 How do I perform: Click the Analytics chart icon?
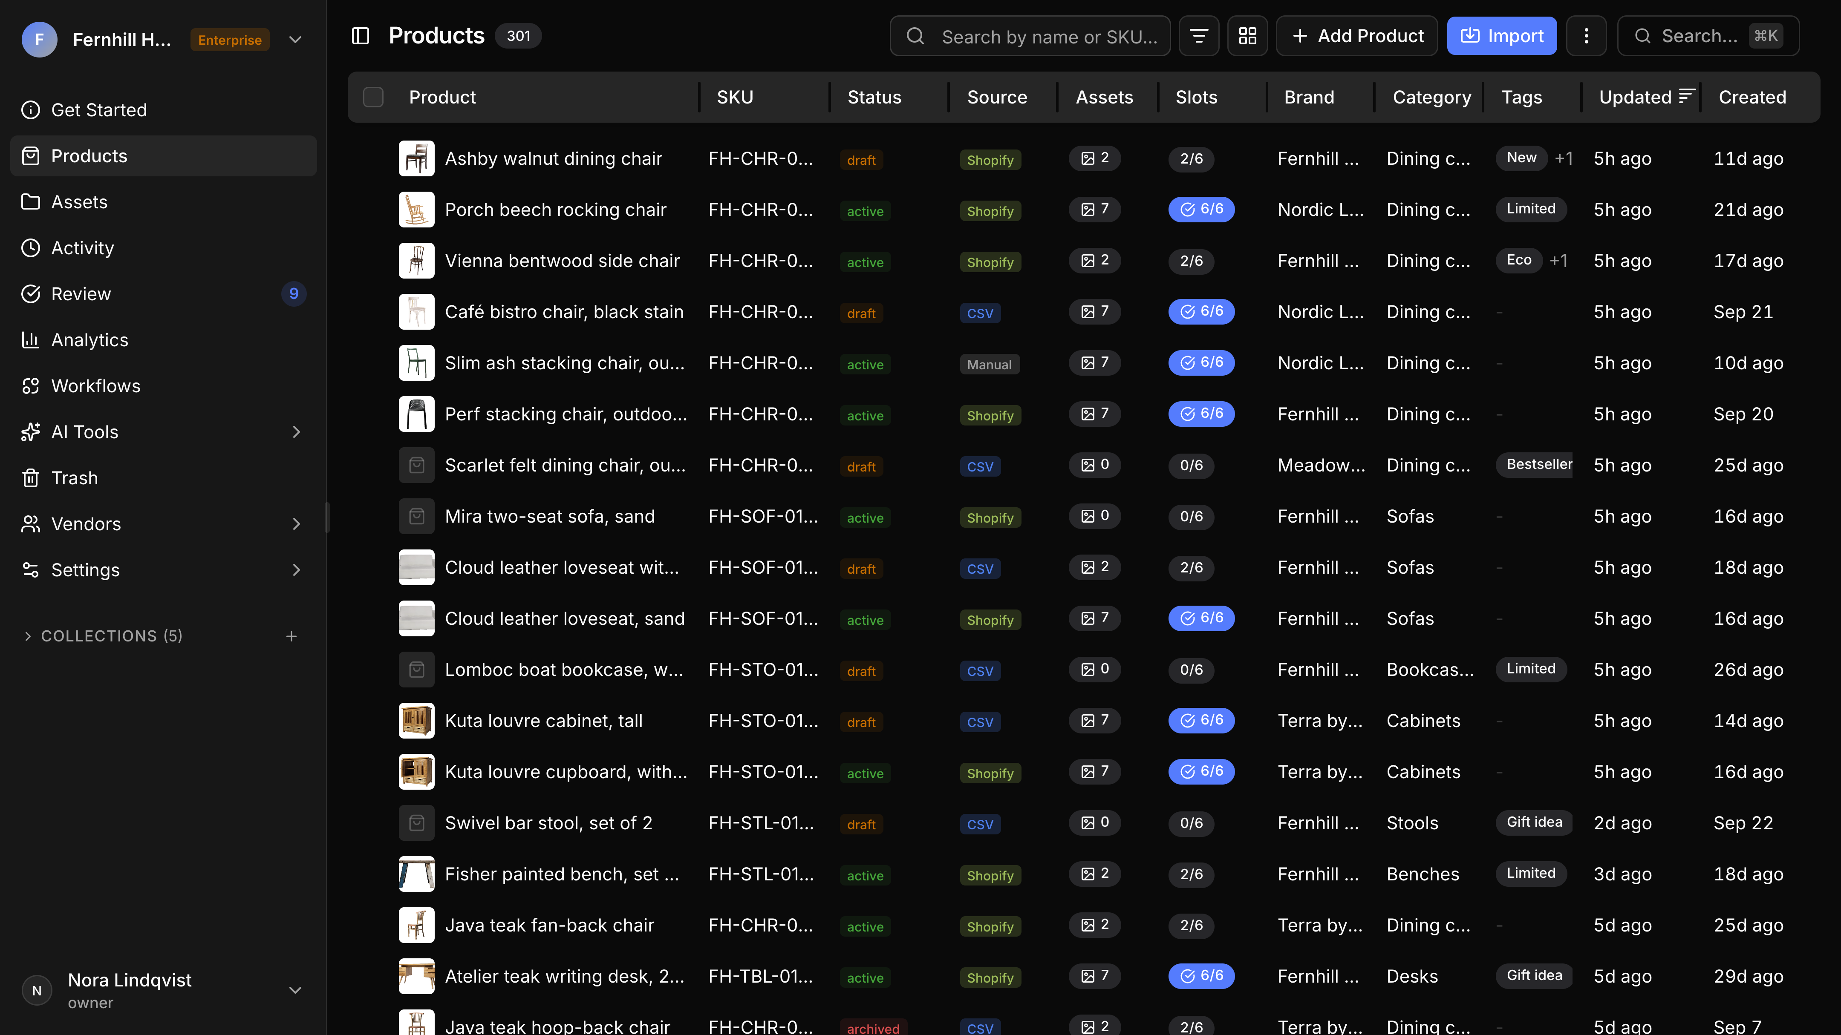(31, 340)
